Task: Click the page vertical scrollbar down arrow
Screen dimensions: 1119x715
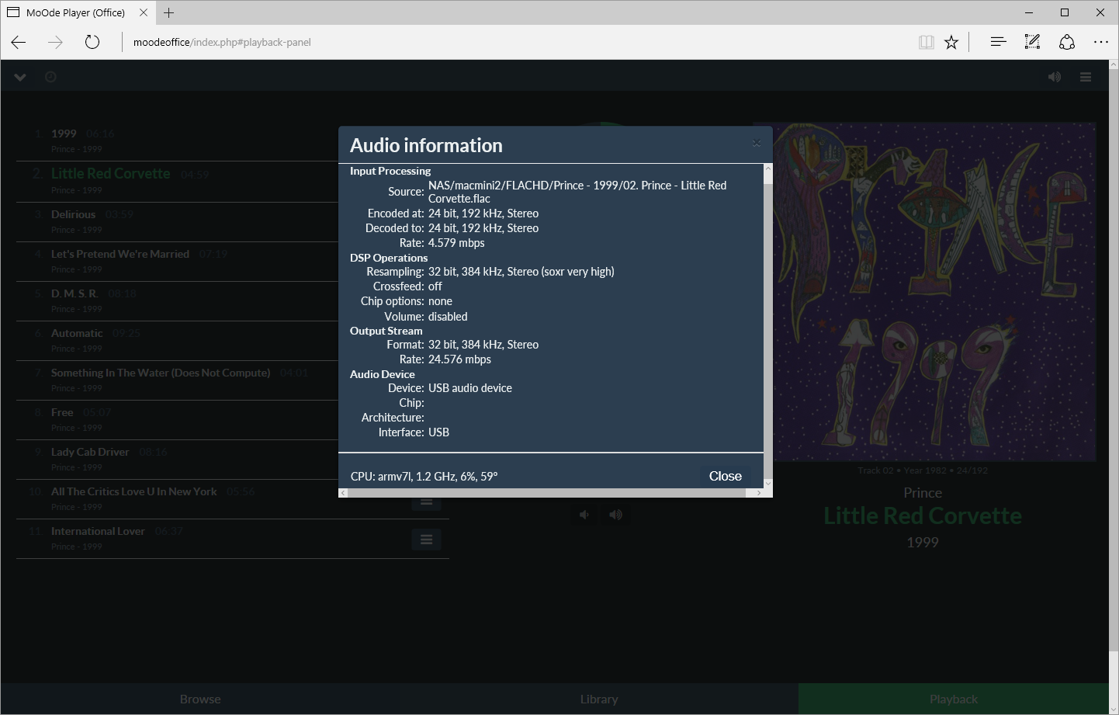Action: [x=1114, y=708]
